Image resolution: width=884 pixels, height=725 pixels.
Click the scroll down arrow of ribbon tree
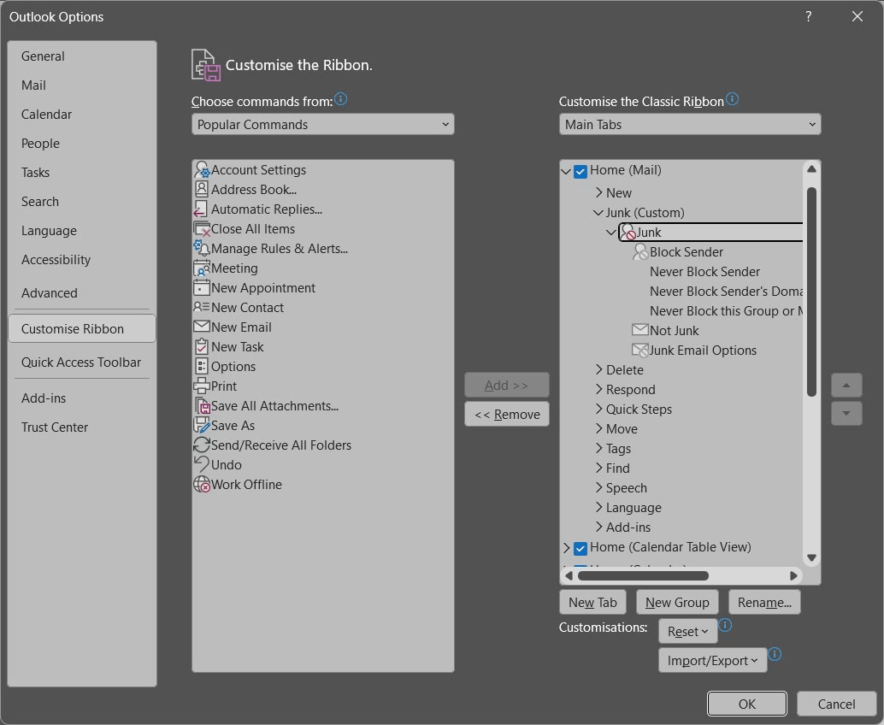coord(811,557)
